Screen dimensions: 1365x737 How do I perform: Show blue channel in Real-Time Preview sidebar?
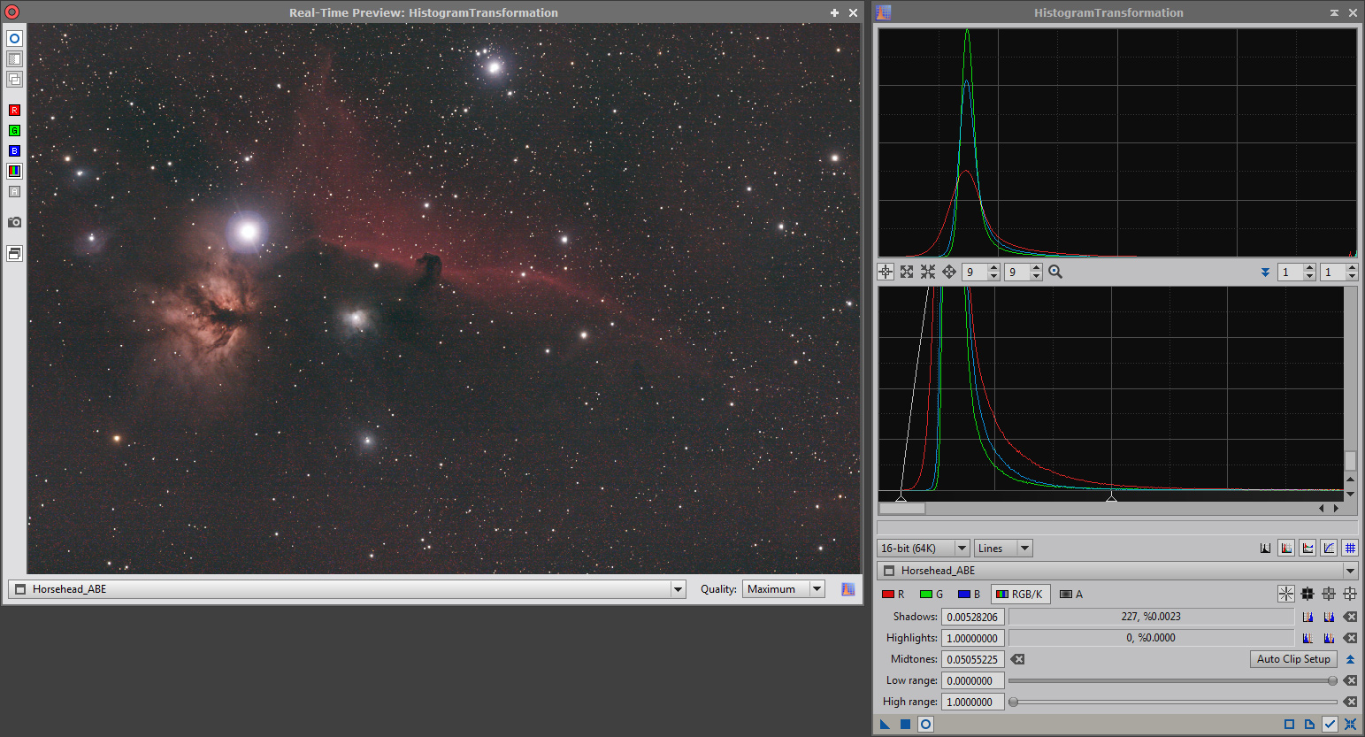pos(14,151)
